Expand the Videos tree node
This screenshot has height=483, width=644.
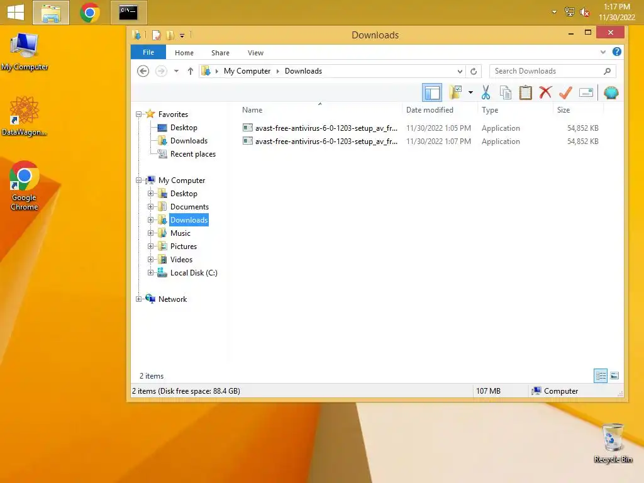[151, 260]
